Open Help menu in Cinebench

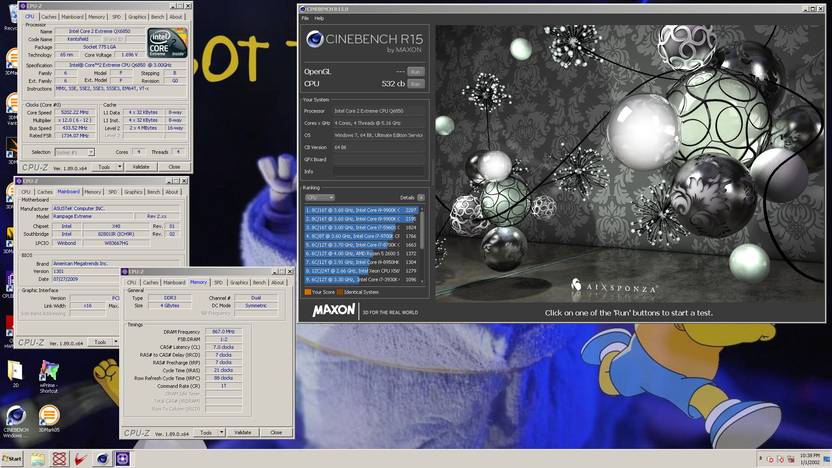(x=319, y=18)
